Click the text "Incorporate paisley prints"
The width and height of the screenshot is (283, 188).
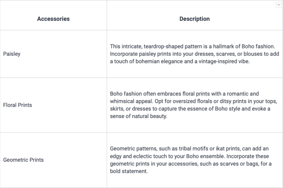(x=140, y=54)
